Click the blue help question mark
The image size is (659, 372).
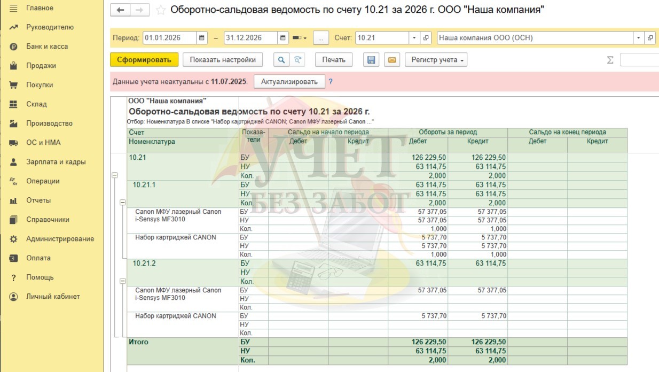tap(331, 82)
